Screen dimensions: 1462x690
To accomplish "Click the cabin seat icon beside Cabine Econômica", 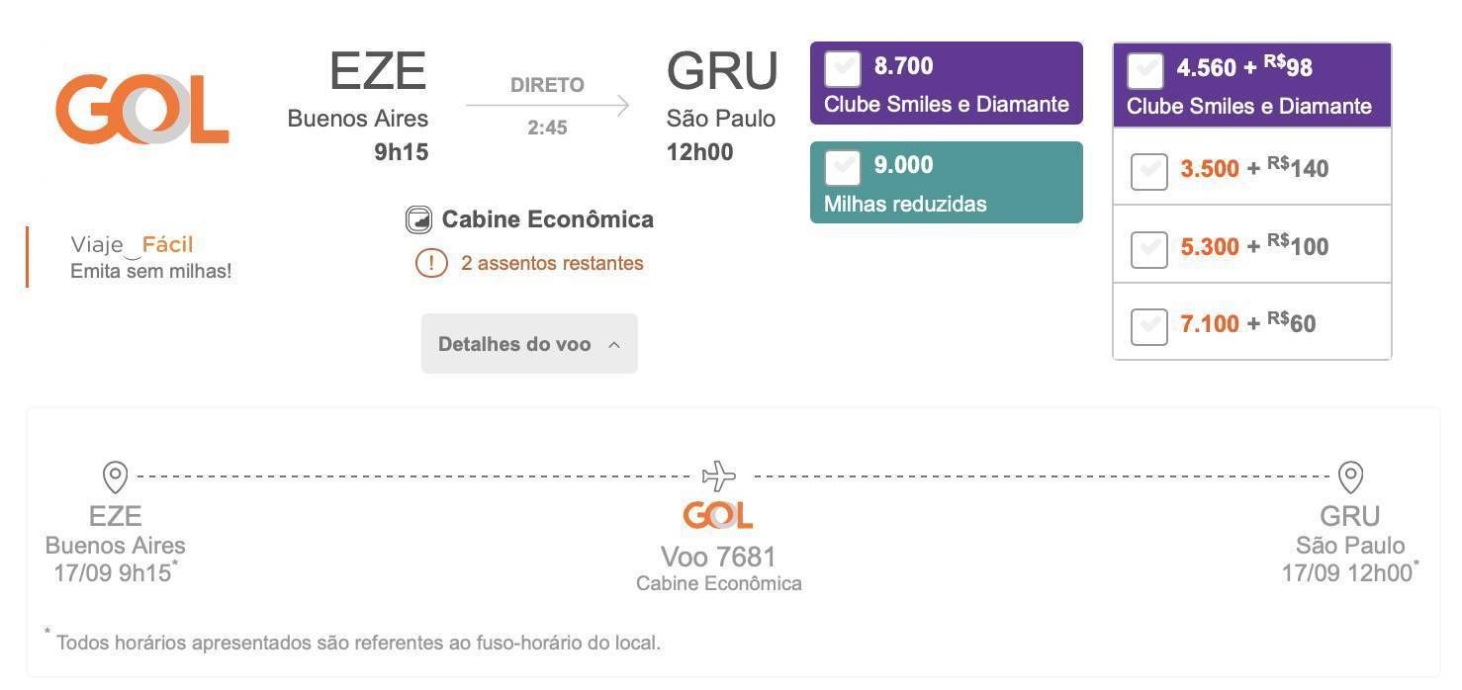I will tap(419, 219).
